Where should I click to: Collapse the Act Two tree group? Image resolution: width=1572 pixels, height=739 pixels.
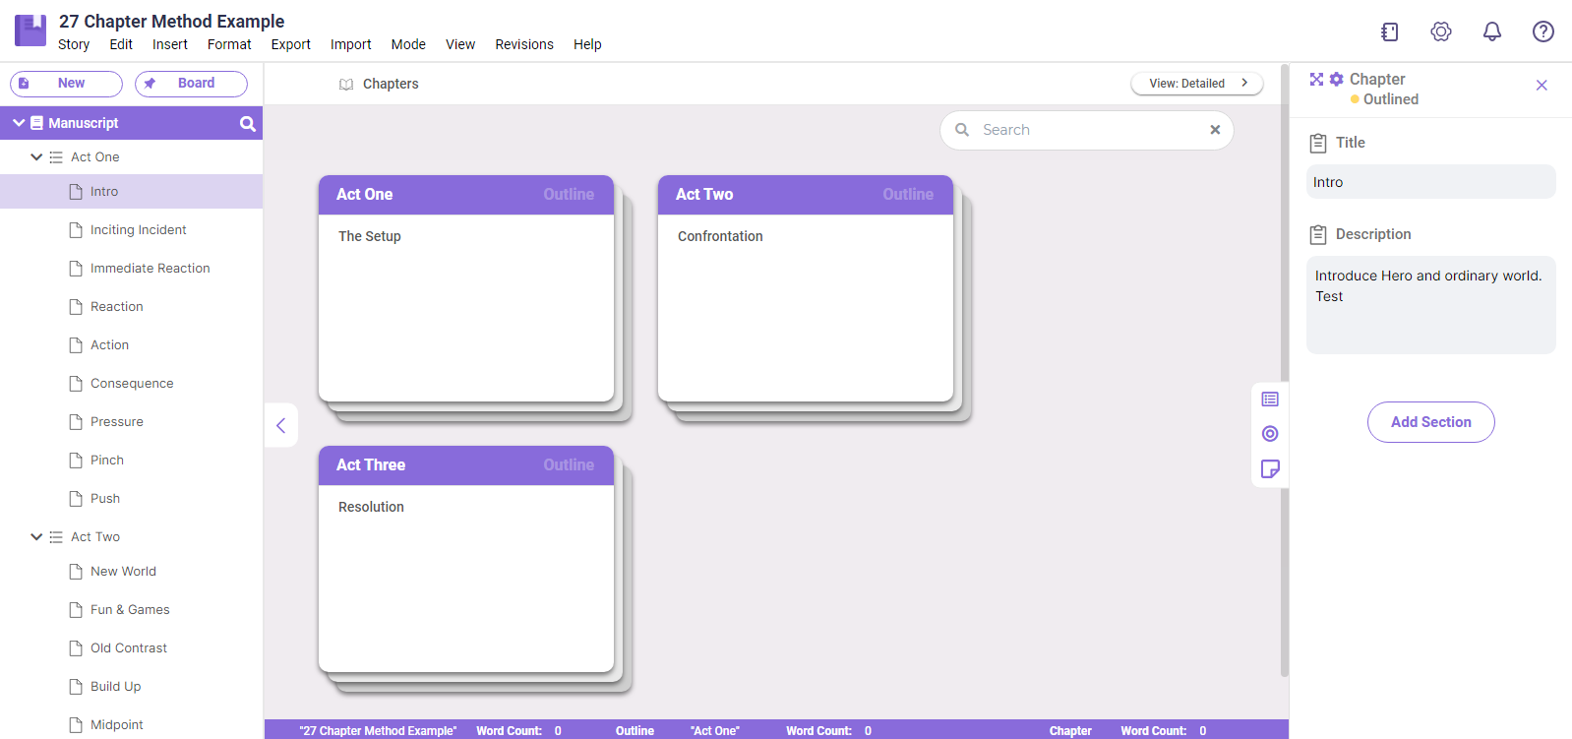coord(36,537)
